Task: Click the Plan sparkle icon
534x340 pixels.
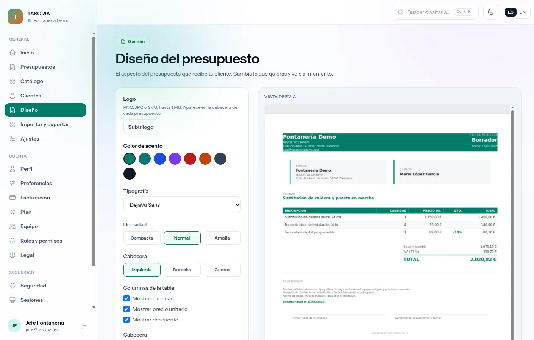Action: coord(12,212)
